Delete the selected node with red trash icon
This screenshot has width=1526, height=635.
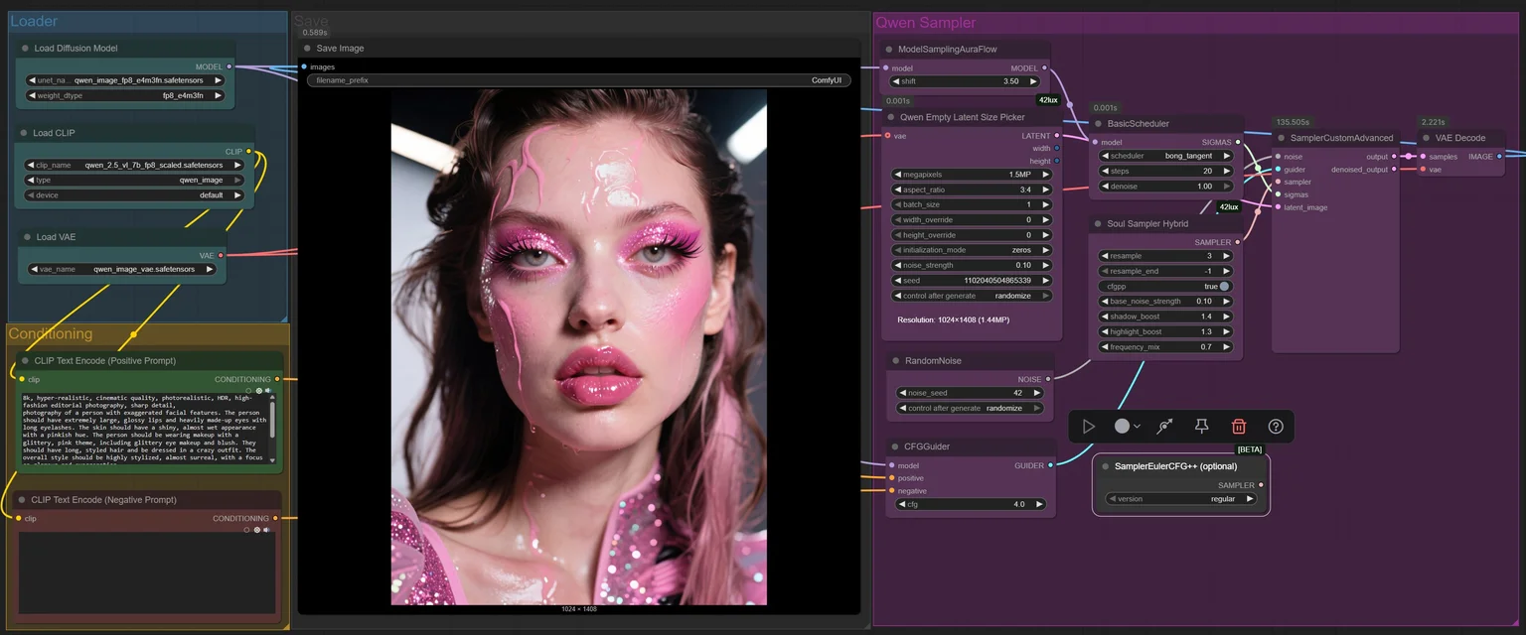pos(1239,426)
